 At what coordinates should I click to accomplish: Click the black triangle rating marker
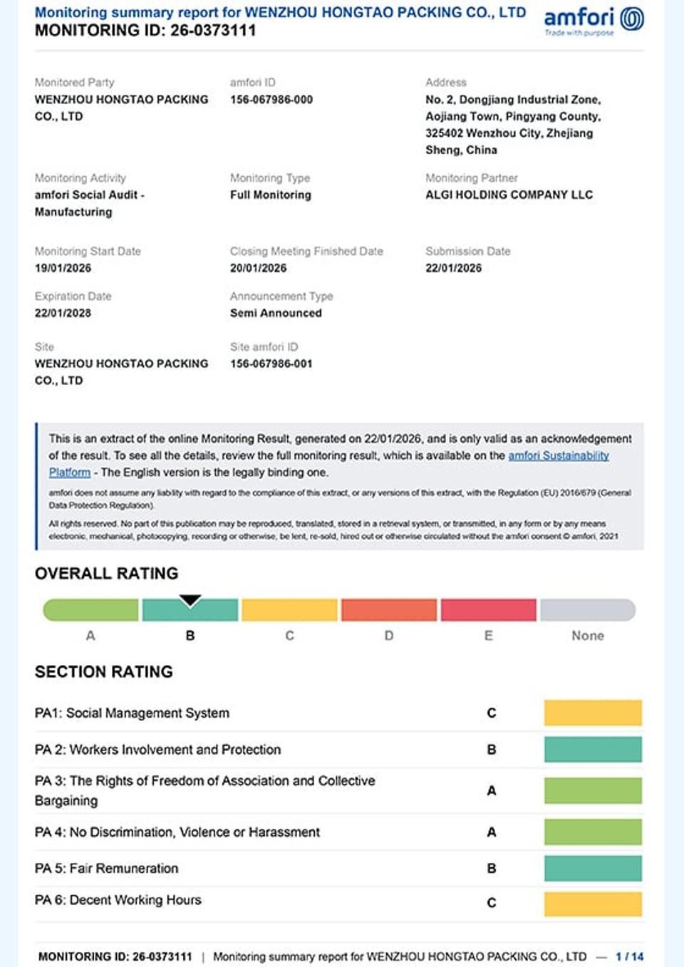190,601
